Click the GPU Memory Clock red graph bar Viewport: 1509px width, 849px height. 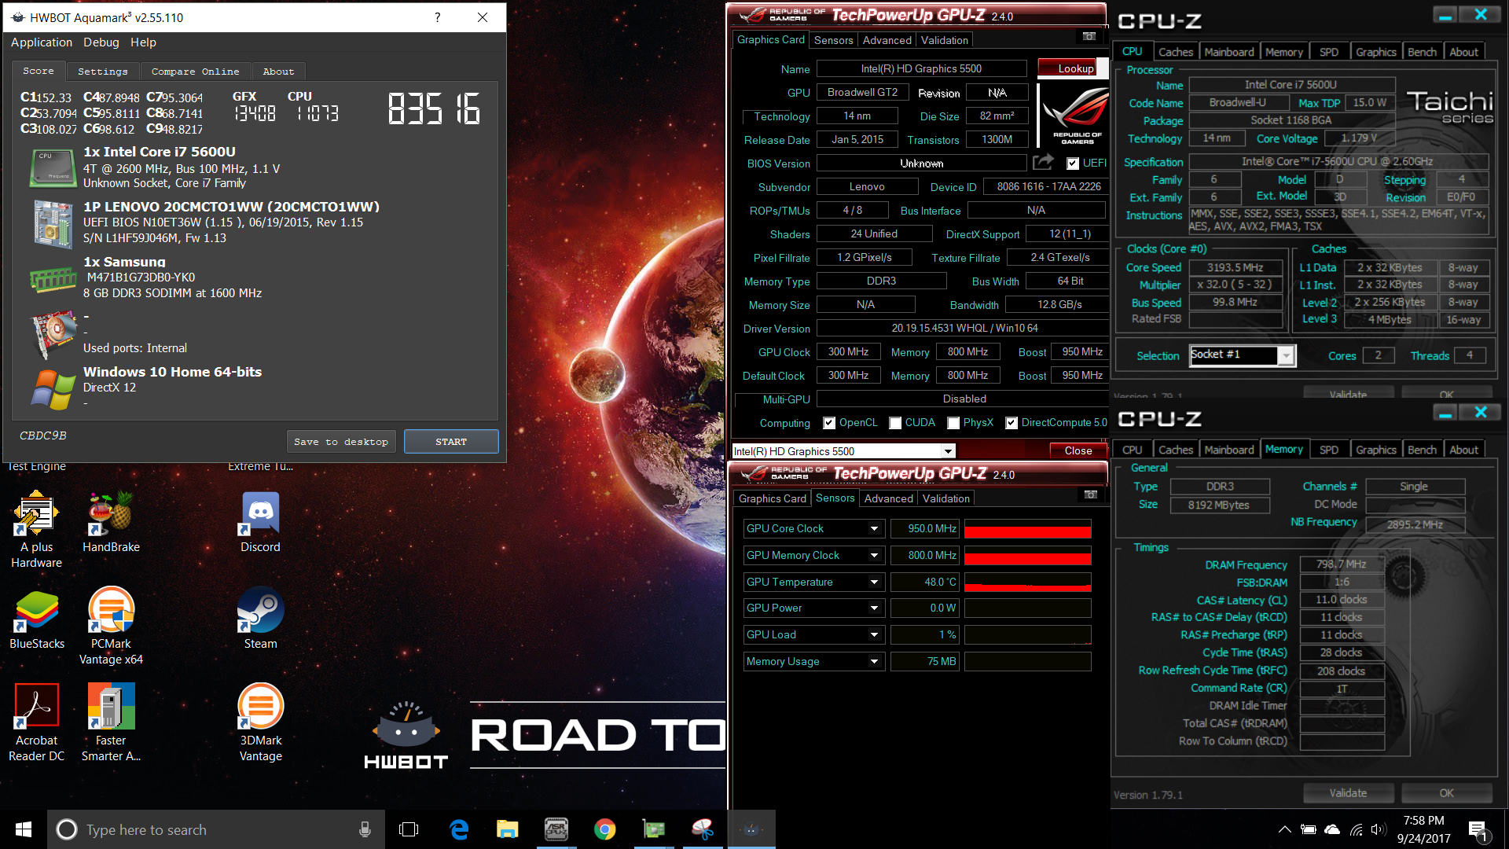coord(1028,556)
